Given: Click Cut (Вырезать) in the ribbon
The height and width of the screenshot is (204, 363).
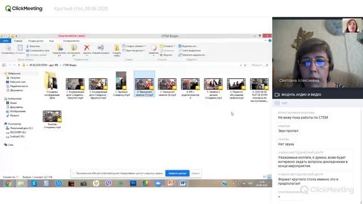Looking at the screenshot, I should (33, 46).
